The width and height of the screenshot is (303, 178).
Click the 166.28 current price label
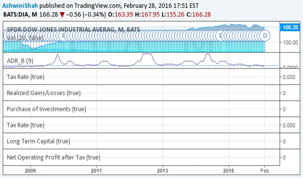(290, 27)
